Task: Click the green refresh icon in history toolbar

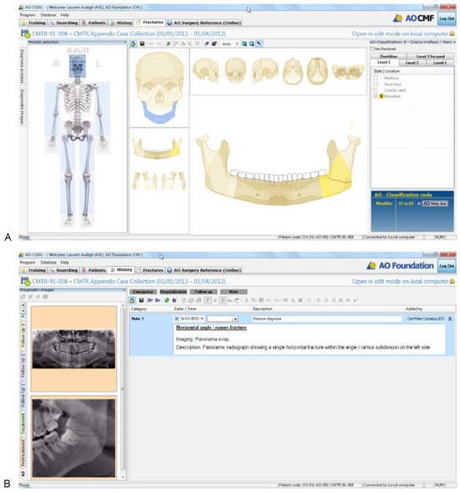Action: pos(166,300)
